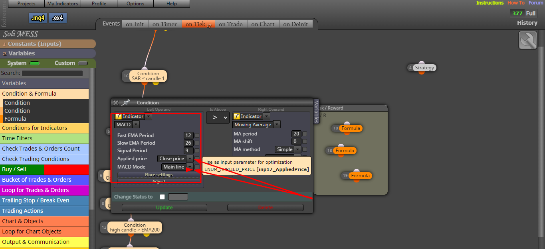Expand Constants (Inputs) section
This screenshot has width=545, height=249.
[48, 44]
